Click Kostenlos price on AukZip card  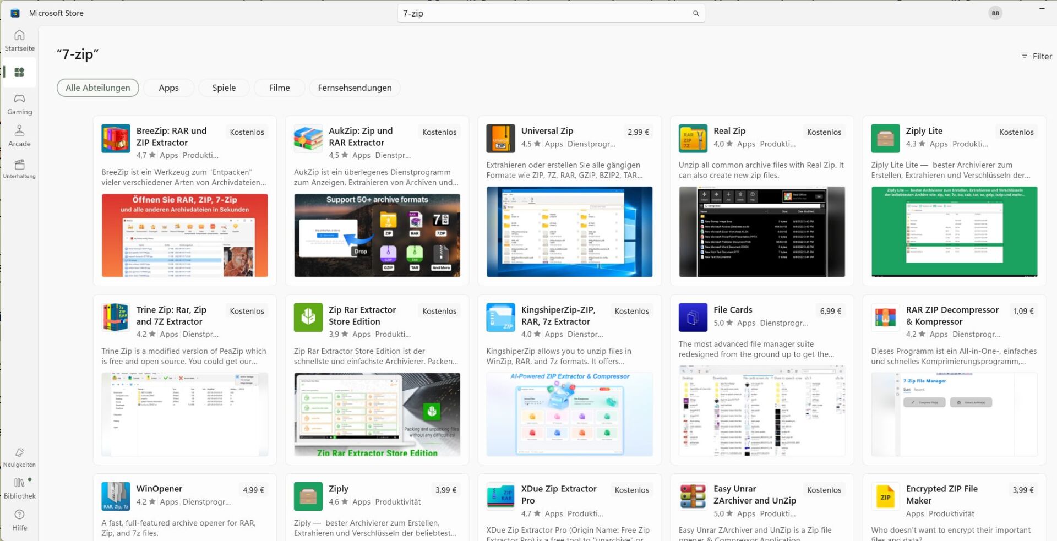439,132
